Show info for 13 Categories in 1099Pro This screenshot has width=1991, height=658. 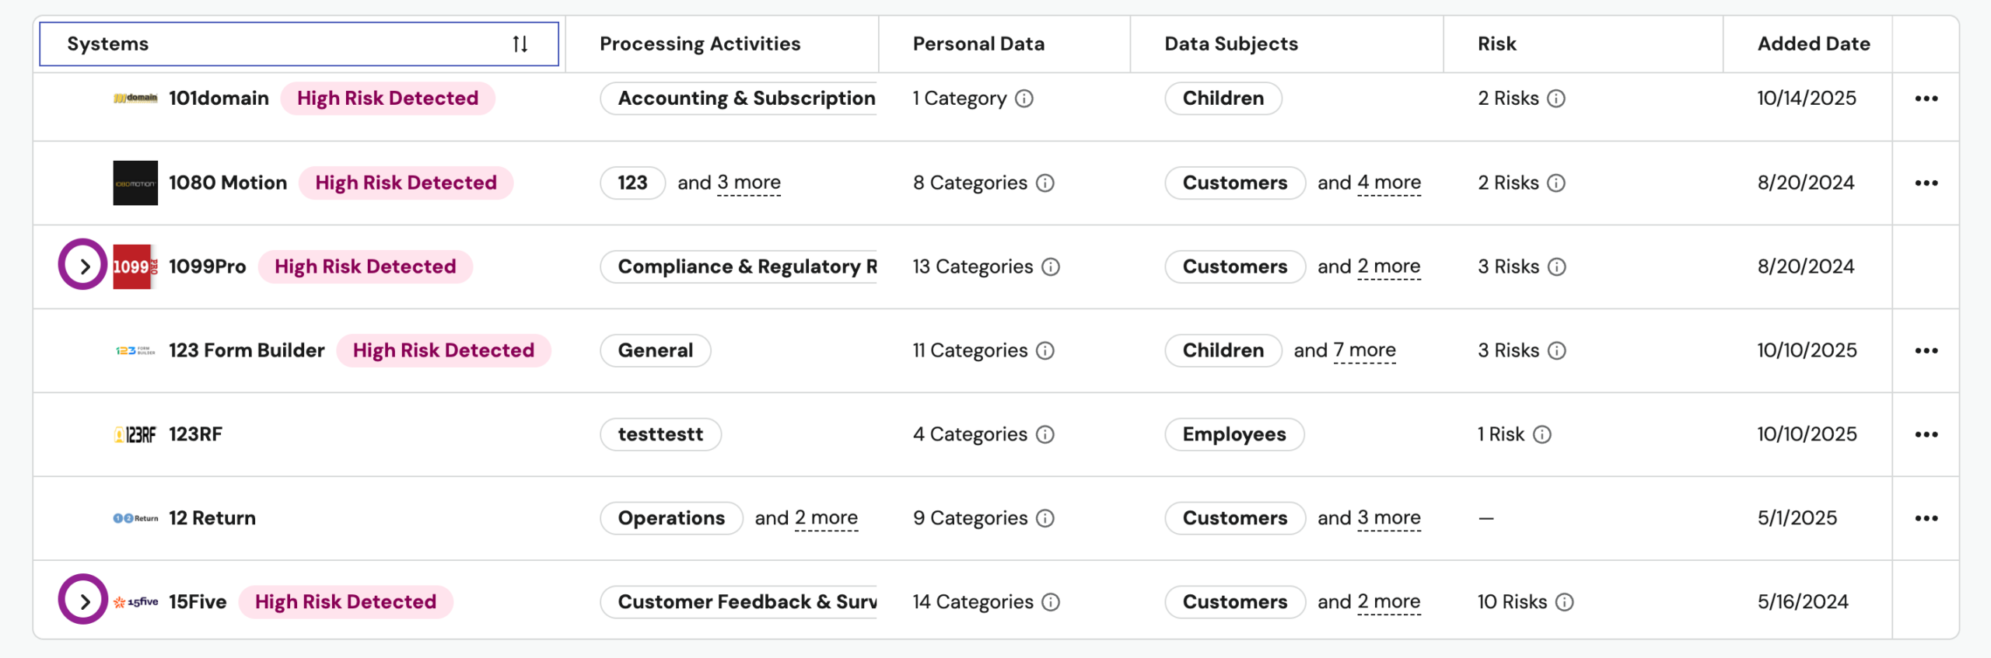pos(1051,267)
